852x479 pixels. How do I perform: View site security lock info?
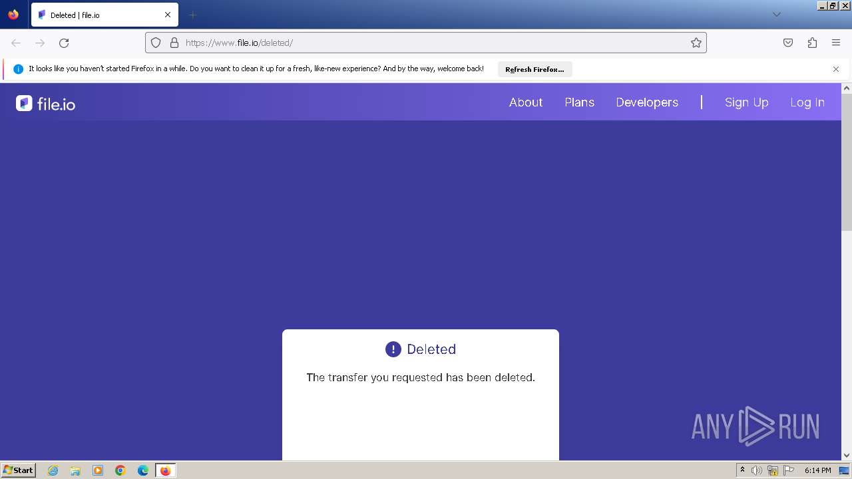coord(174,43)
